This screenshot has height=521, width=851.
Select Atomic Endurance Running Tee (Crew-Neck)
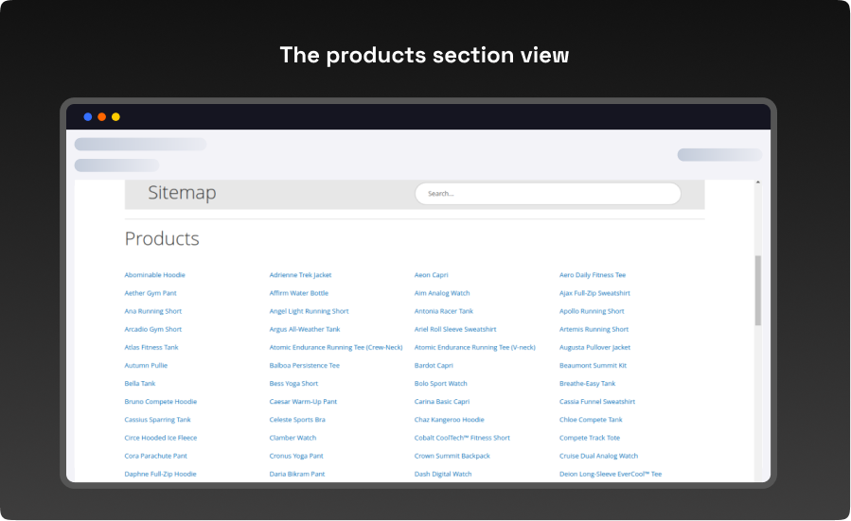[335, 347]
